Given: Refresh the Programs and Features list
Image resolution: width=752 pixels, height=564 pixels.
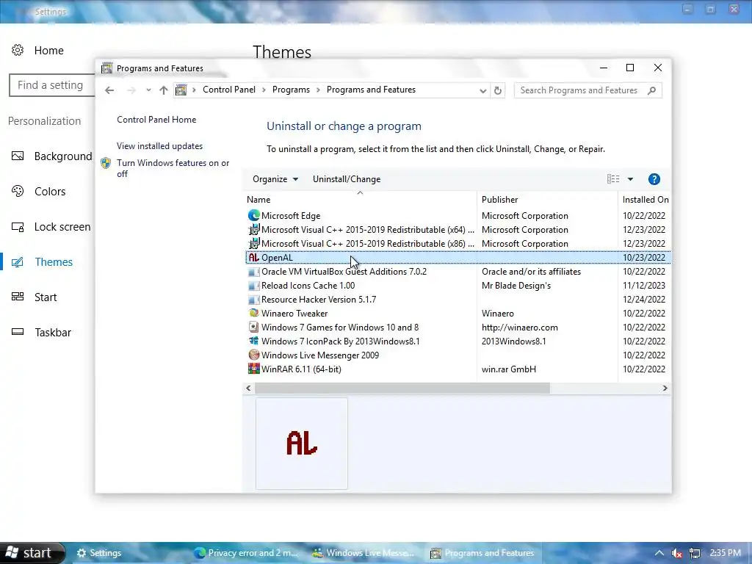Looking at the screenshot, I should (x=498, y=90).
